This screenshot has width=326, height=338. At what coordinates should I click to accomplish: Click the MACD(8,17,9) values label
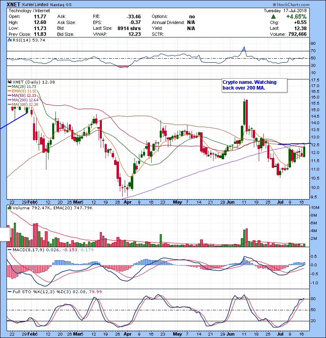(x=53, y=250)
